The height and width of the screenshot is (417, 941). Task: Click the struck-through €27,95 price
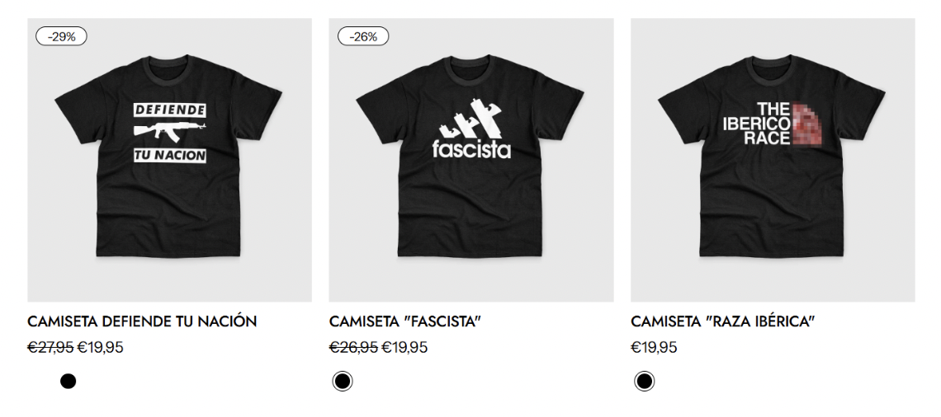(50, 348)
